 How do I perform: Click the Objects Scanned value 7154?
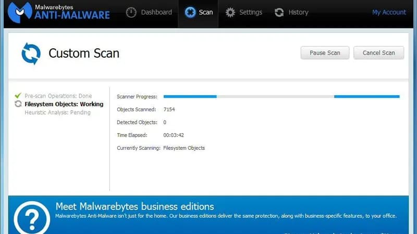tap(169, 109)
